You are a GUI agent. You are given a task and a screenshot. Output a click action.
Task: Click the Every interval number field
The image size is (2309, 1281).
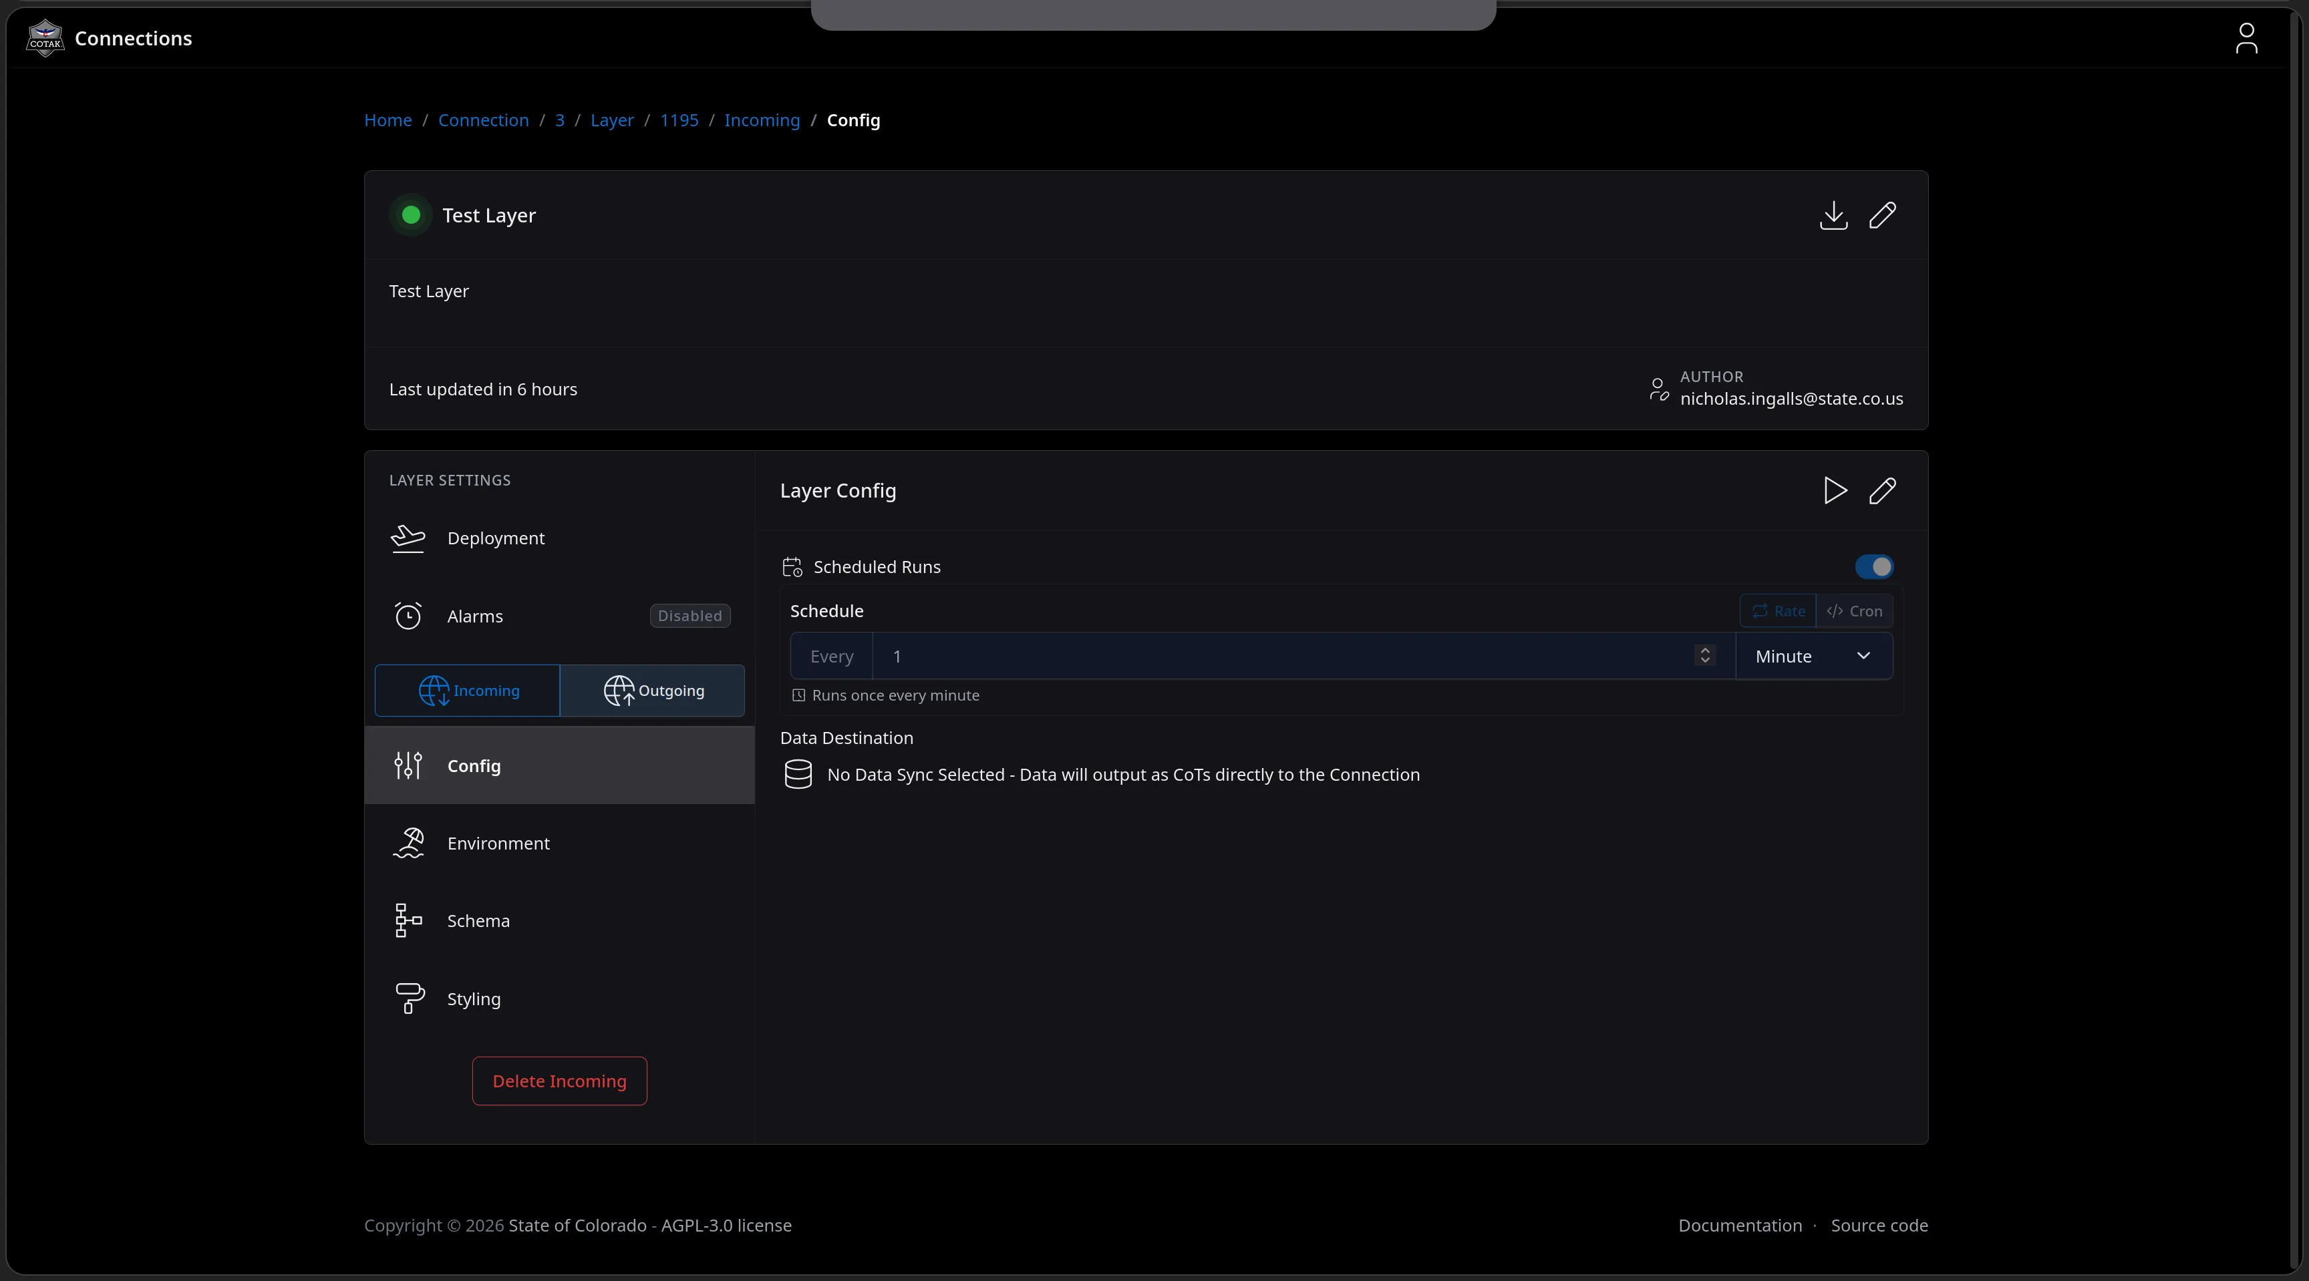pos(1304,657)
